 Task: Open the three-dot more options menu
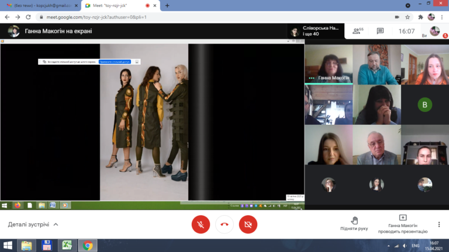pyautogui.click(x=439, y=225)
